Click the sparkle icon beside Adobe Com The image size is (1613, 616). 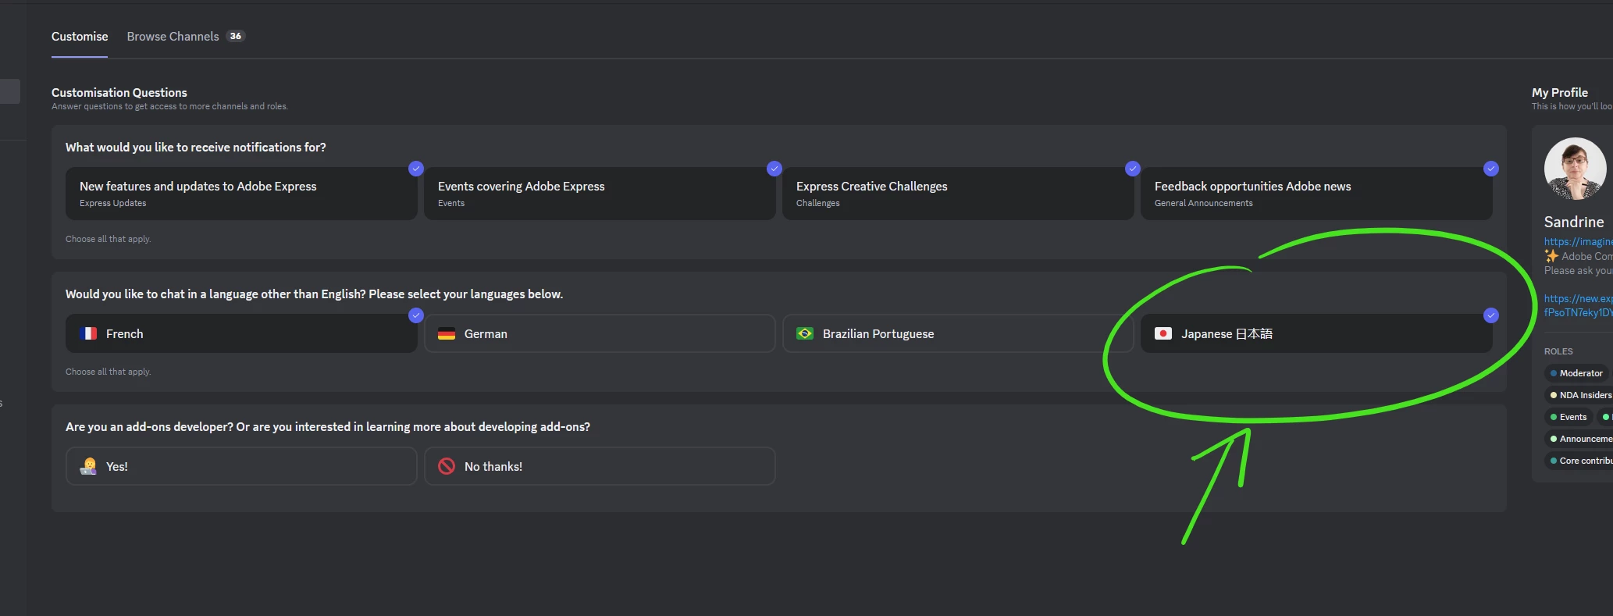pyautogui.click(x=1551, y=256)
